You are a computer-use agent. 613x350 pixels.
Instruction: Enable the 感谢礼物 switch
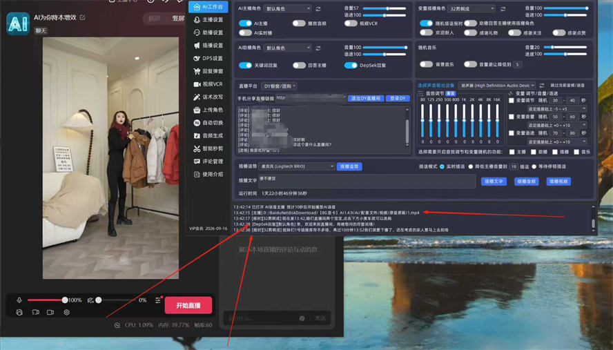[470, 33]
